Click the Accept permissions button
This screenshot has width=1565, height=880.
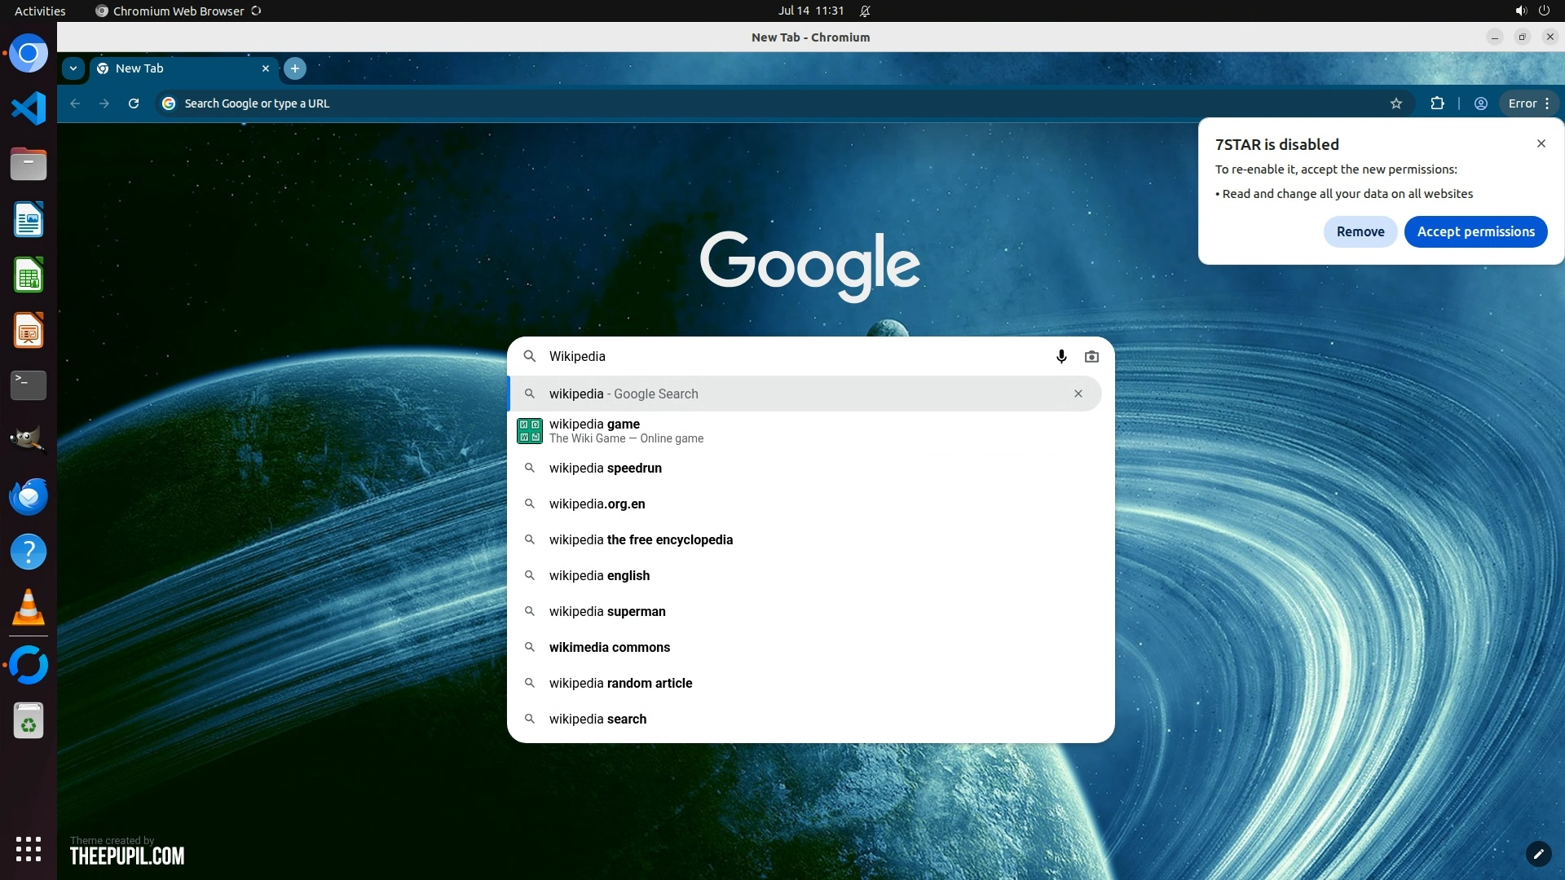click(x=1475, y=231)
